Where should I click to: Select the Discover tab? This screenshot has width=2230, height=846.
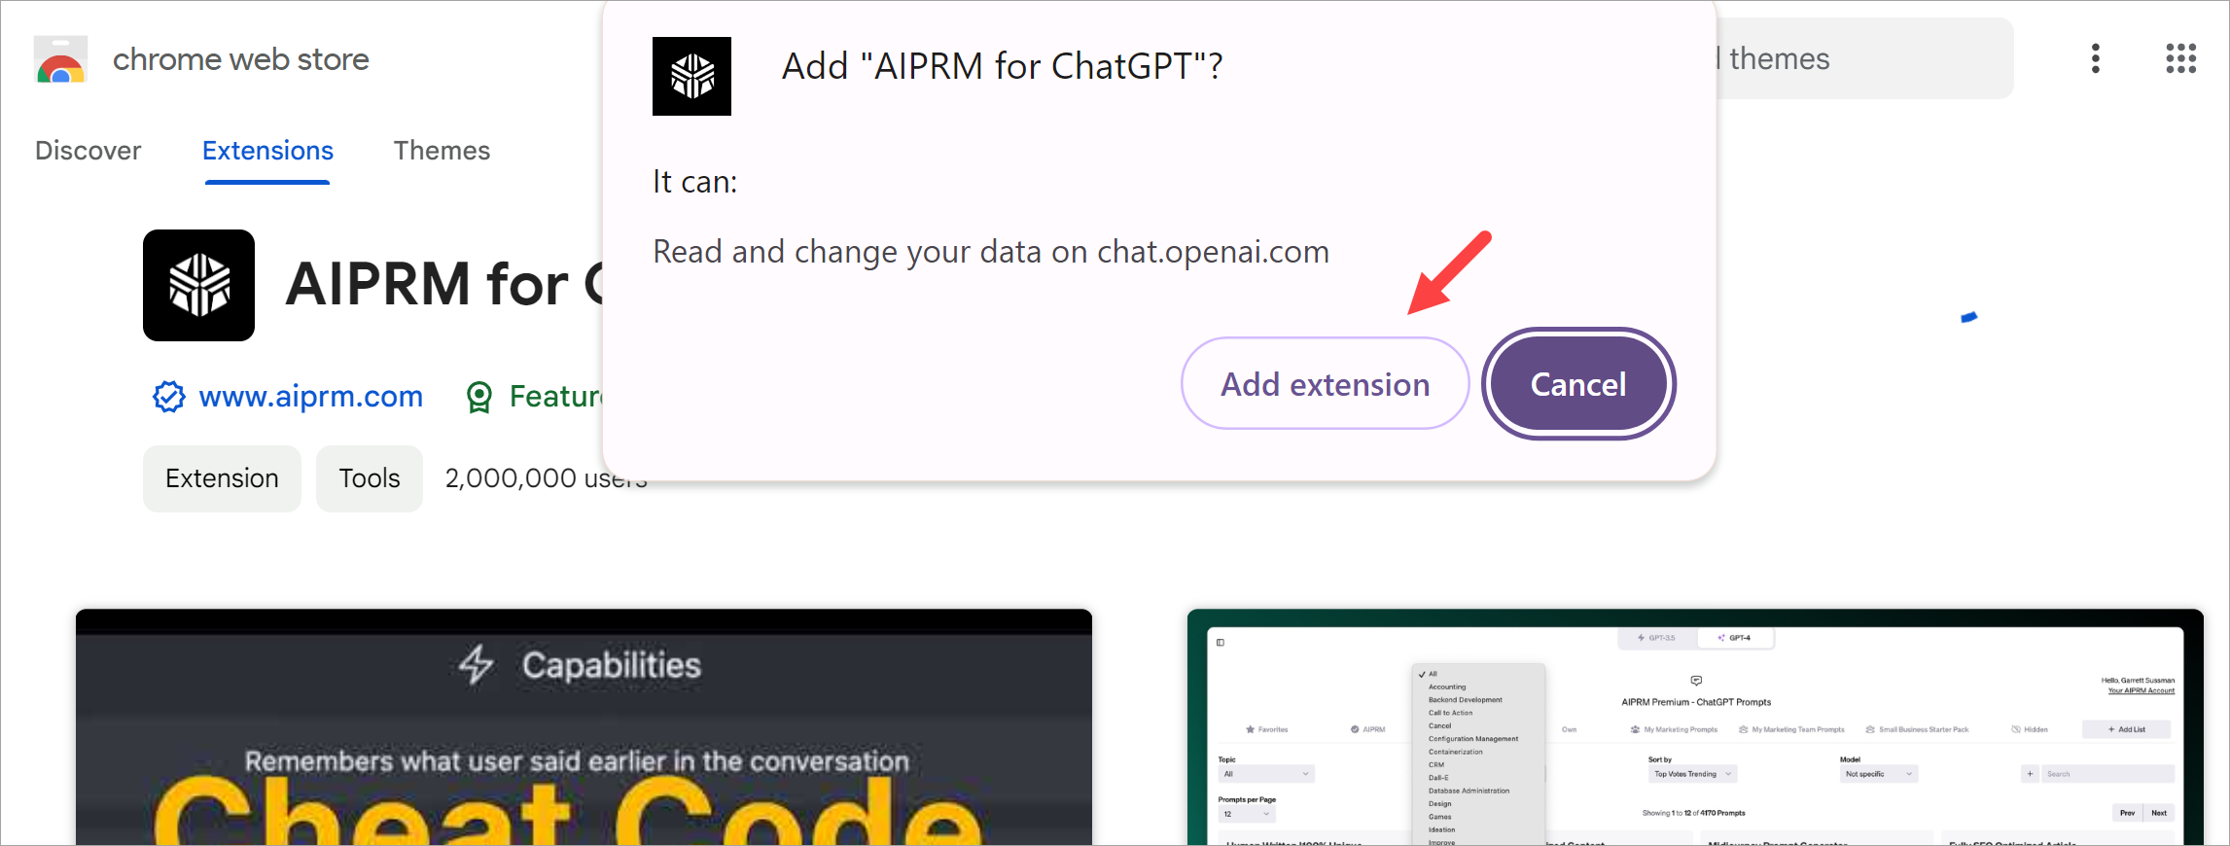pos(88,151)
